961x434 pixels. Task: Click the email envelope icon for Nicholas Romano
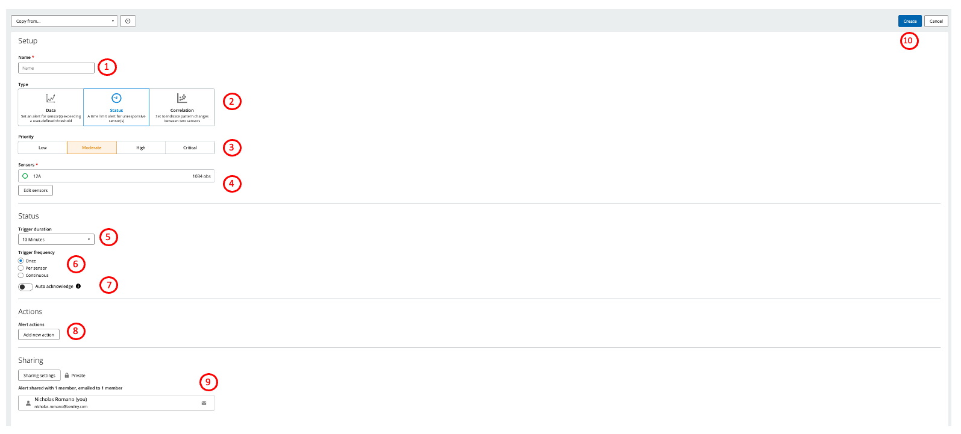[x=204, y=403]
